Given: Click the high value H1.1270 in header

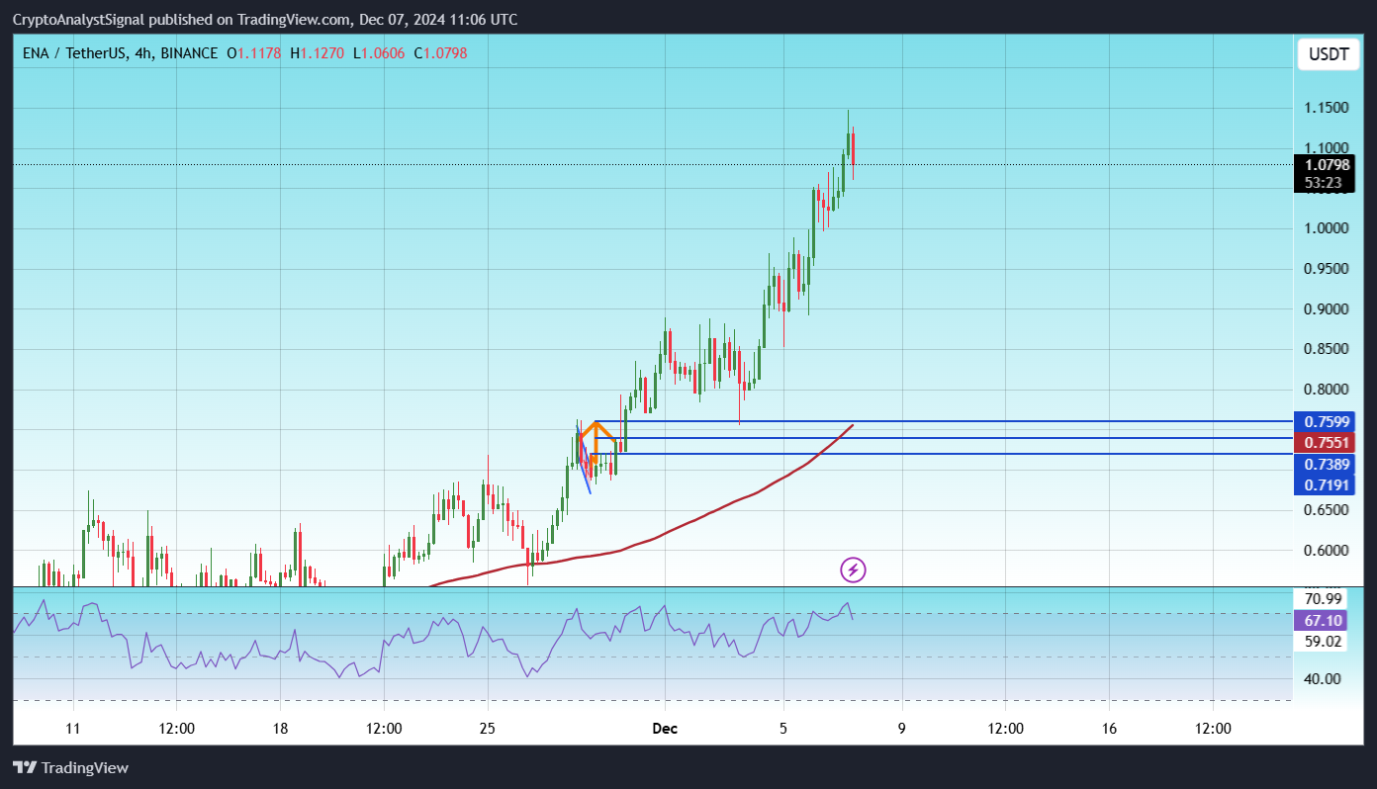Looking at the screenshot, I should [317, 52].
